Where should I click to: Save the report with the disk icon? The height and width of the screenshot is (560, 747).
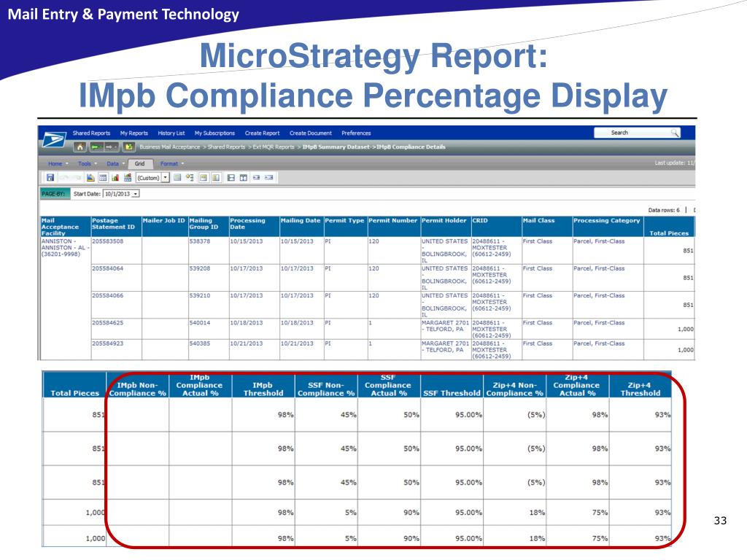(50, 178)
